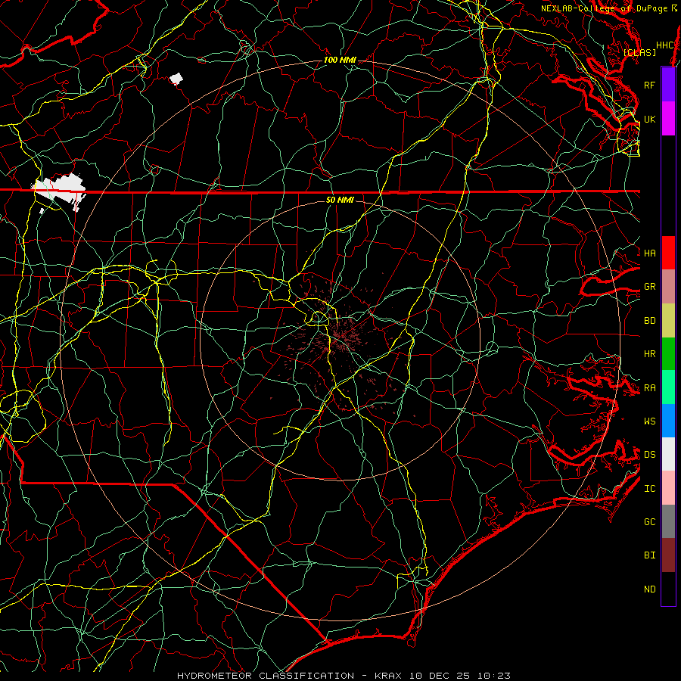Viewport: 681px width, 681px height.
Task: Click the RF purple legend swatch
Action: click(668, 85)
